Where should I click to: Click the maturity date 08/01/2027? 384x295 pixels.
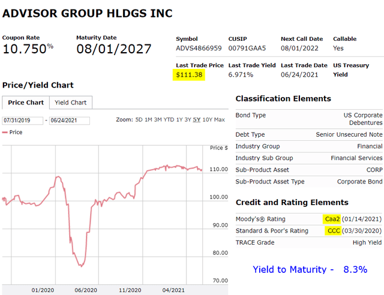(114, 49)
